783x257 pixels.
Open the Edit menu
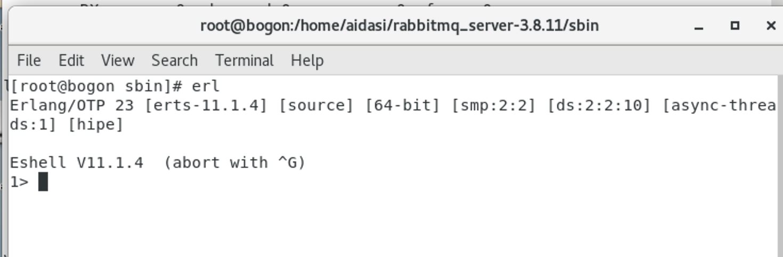(x=71, y=61)
